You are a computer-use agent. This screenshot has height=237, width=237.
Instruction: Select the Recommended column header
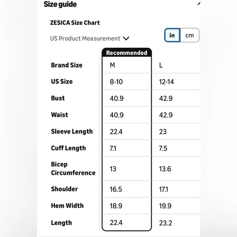127,53
